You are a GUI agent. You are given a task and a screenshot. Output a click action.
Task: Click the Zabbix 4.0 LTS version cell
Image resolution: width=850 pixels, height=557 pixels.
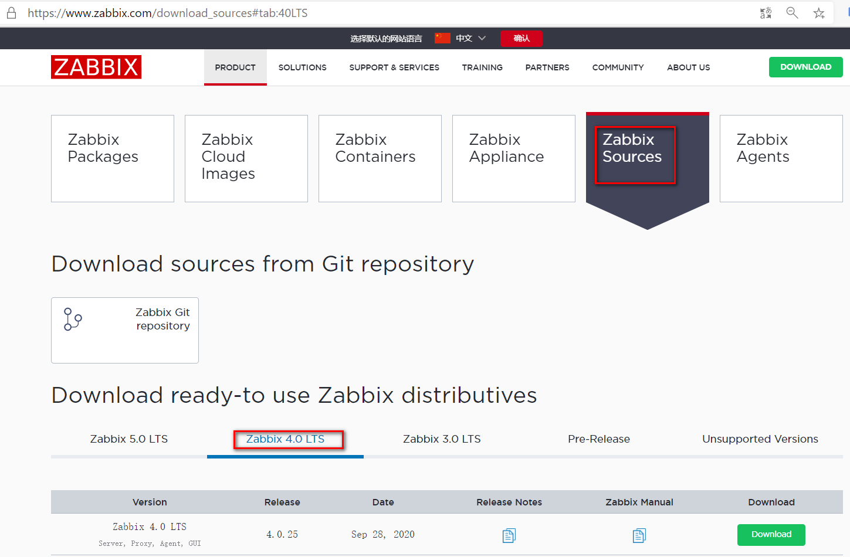(150, 527)
